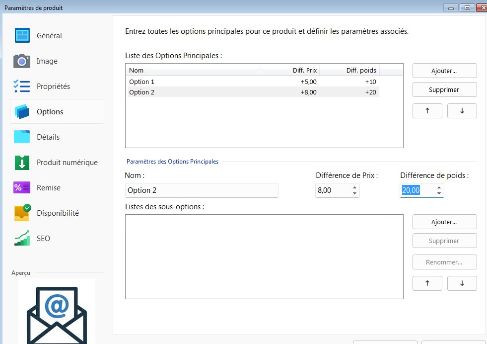Move main option down with arrow button
Image resolution: width=487 pixels, height=344 pixels.
pos(462,111)
